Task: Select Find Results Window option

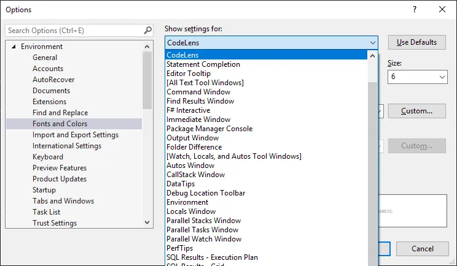Action: pos(266,101)
